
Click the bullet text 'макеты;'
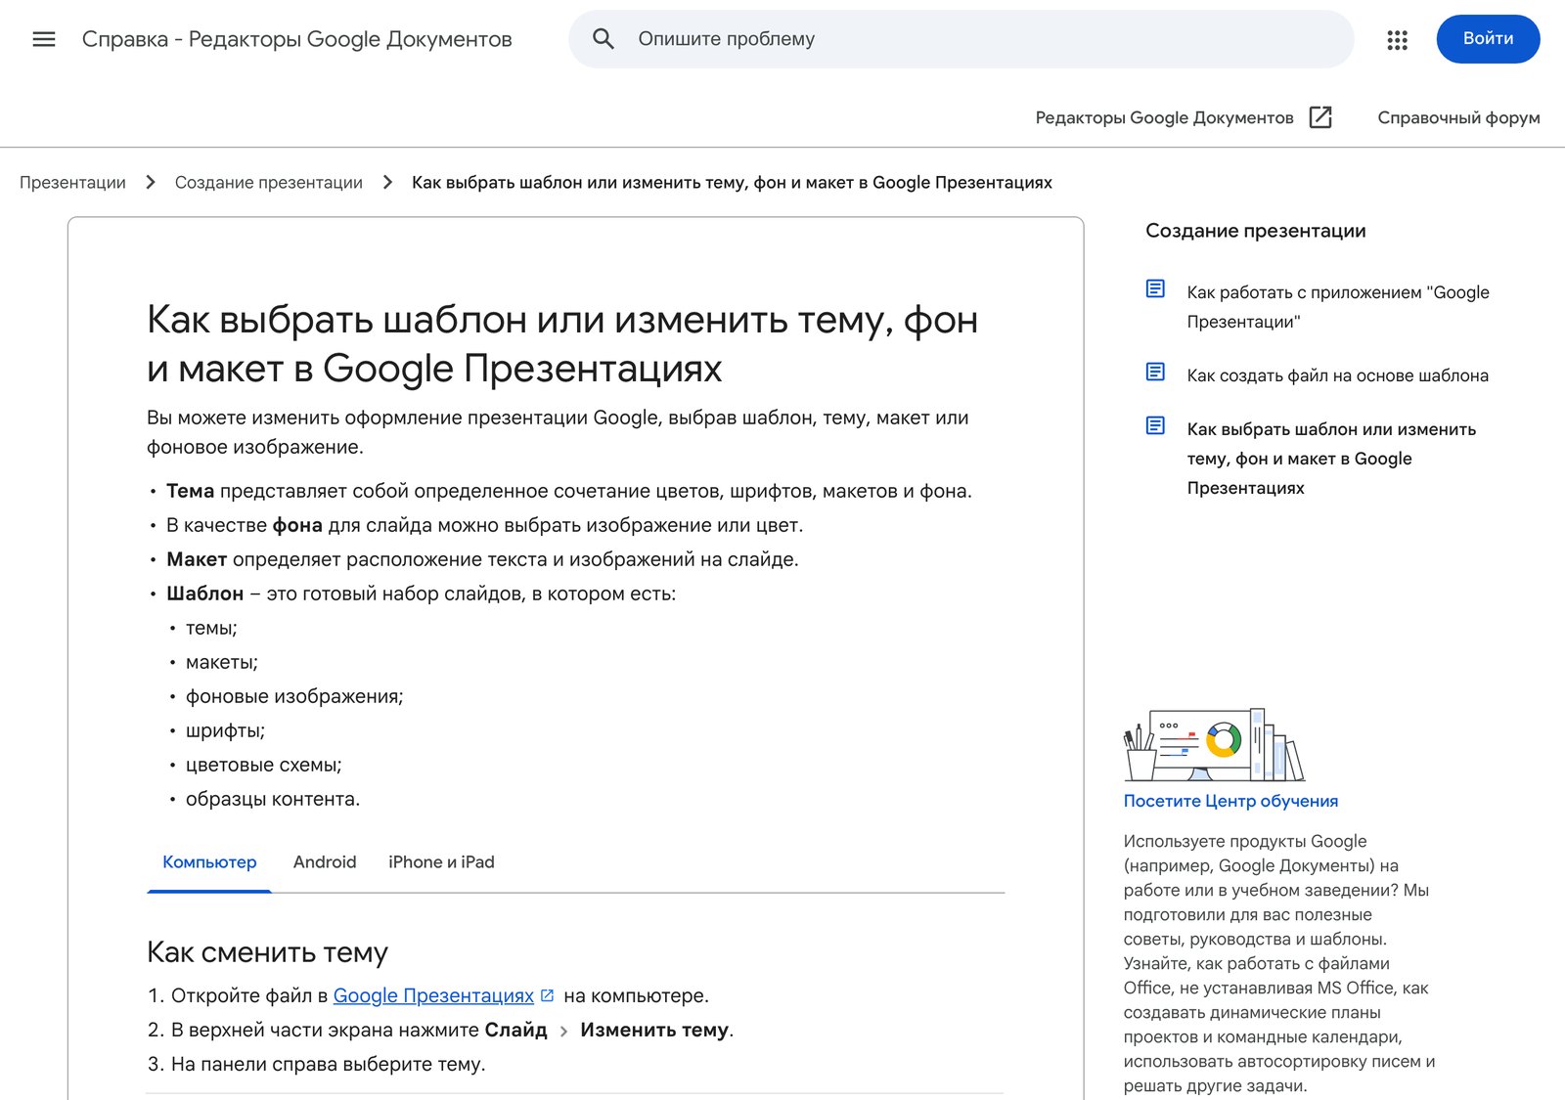tap(222, 663)
